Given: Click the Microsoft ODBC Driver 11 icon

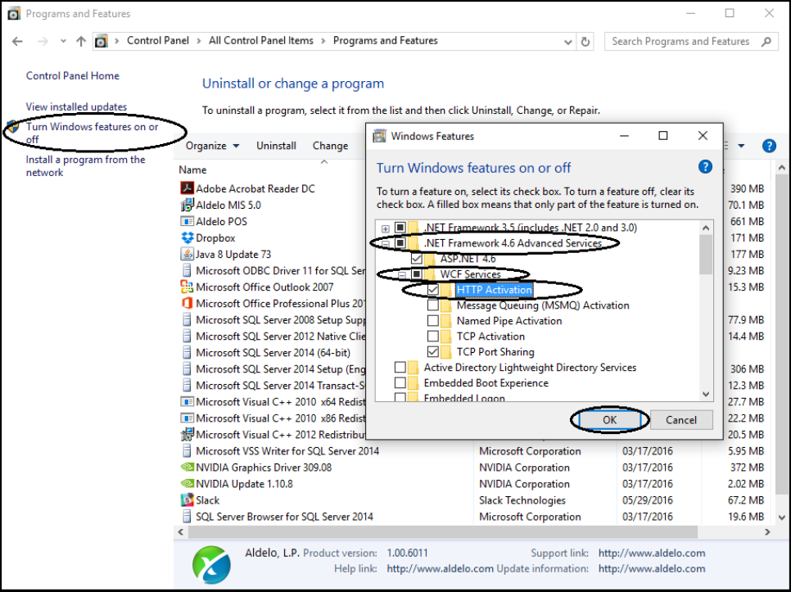Looking at the screenshot, I should pyautogui.click(x=188, y=270).
